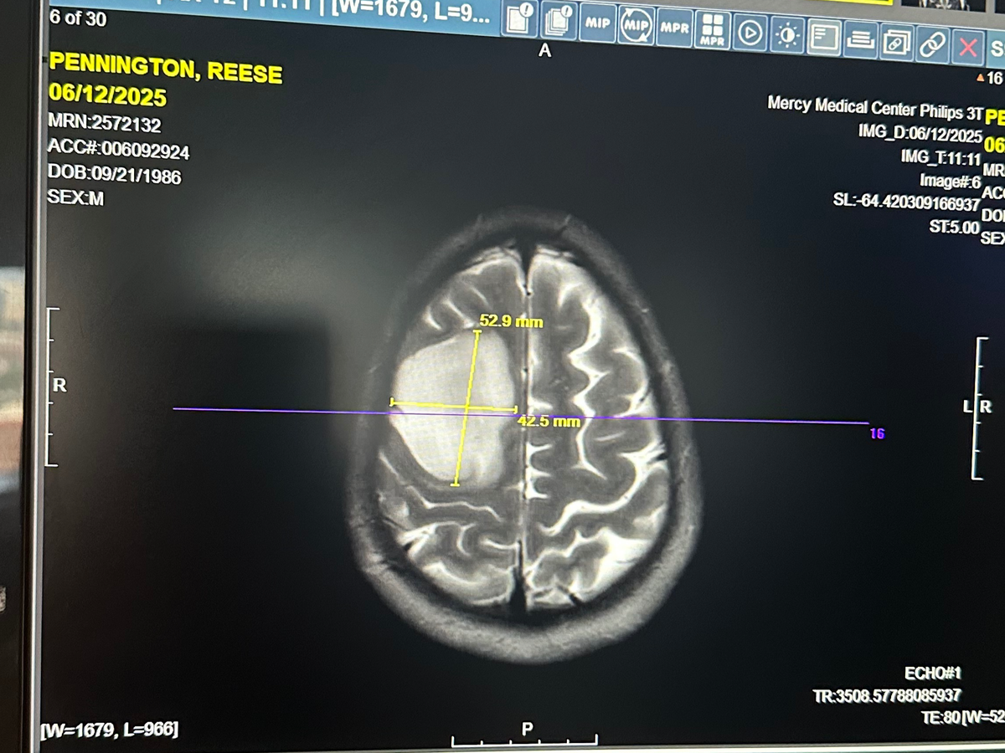Click the orange triangle marker beside 16
Screen dimensions: 1005x753
pyautogui.click(x=981, y=79)
